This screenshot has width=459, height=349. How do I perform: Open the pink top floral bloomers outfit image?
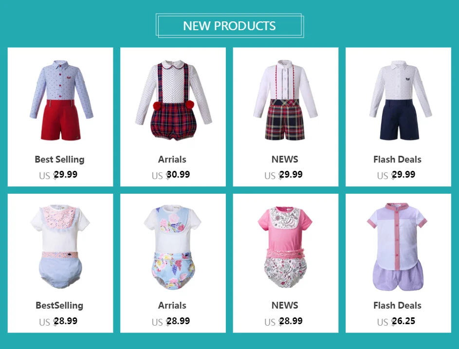pyautogui.click(x=285, y=246)
